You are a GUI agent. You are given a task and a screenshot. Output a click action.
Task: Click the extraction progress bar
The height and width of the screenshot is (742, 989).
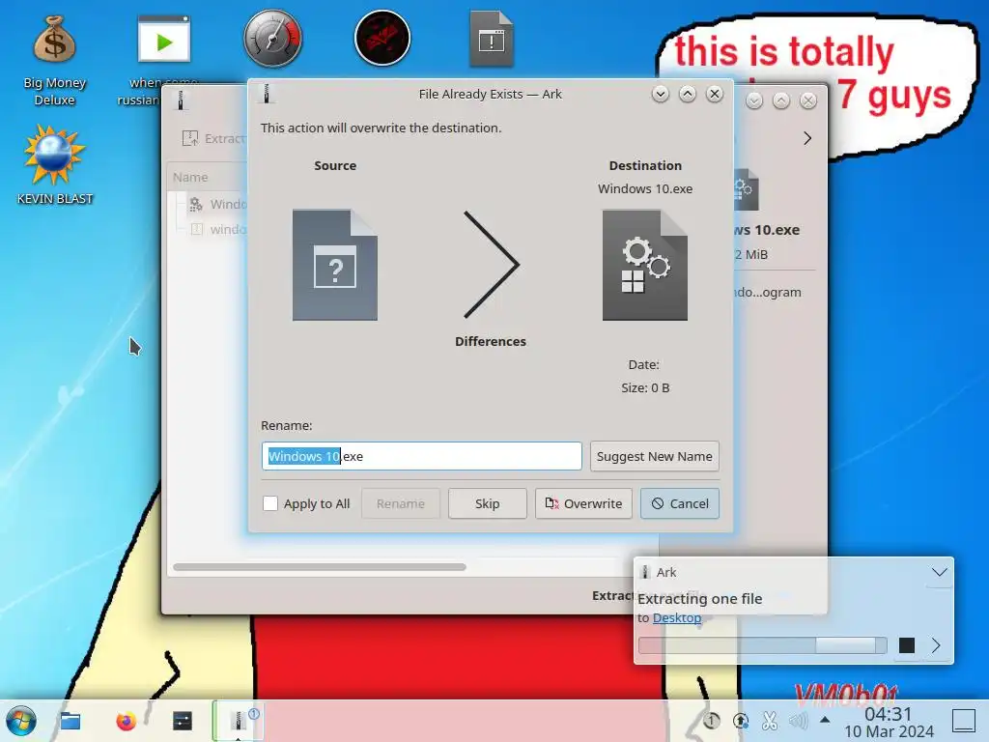(x=763, y=645)
